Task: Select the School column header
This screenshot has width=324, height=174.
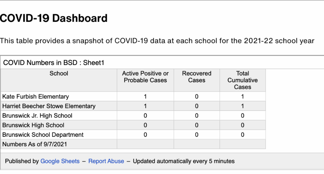Action: [59, 74]
